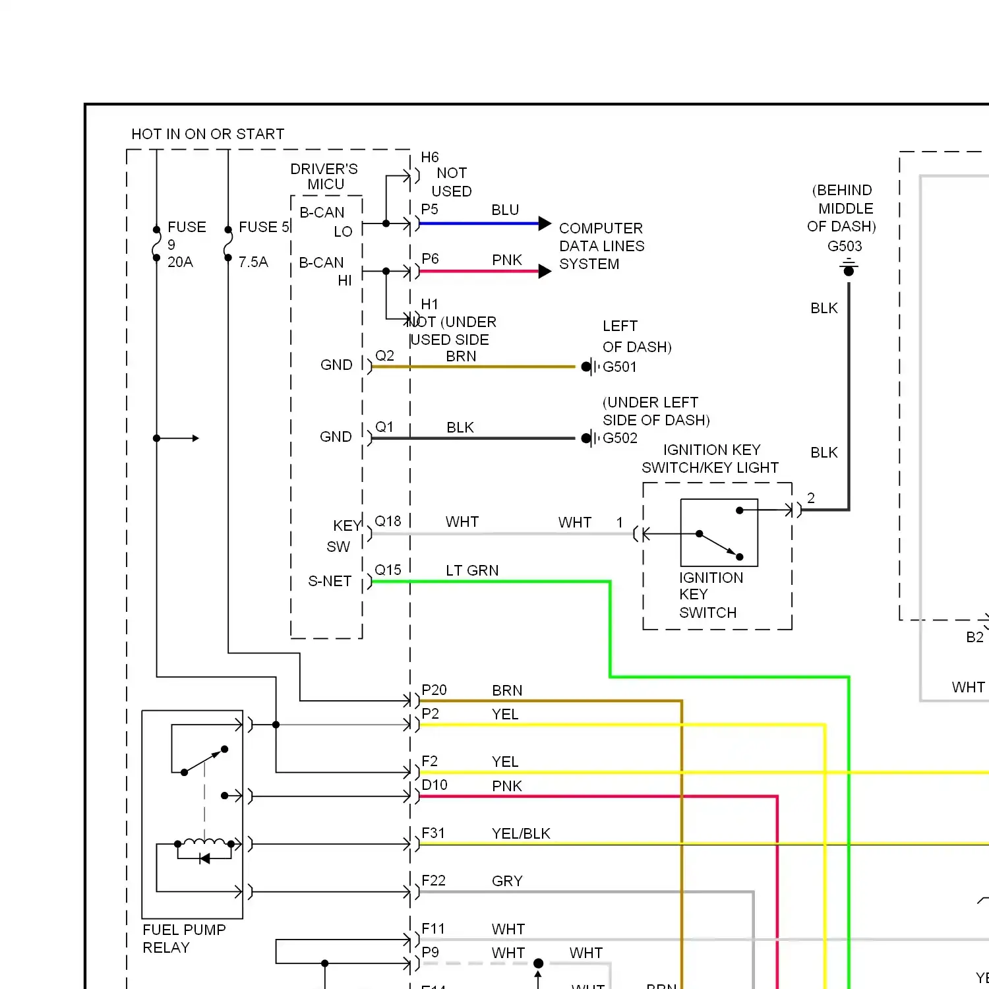The width and height of the screenshot is (989, 989).
Task: Click the blue BLU wire arrowhead
Action: coord(545,224)
